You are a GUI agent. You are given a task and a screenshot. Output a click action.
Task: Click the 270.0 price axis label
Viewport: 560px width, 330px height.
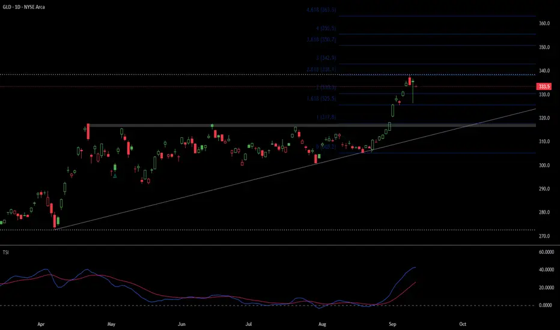544,236
